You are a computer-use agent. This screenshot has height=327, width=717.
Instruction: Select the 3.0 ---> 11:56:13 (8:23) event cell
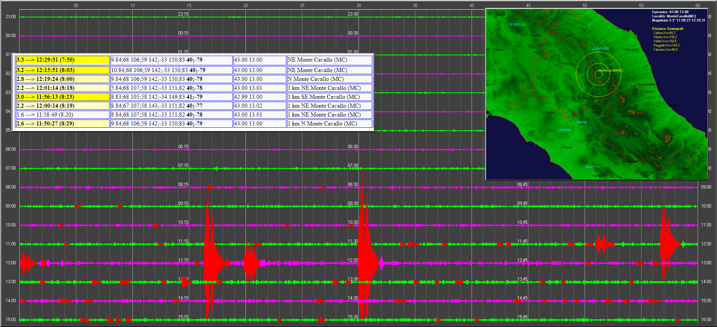tap(63, 97)
